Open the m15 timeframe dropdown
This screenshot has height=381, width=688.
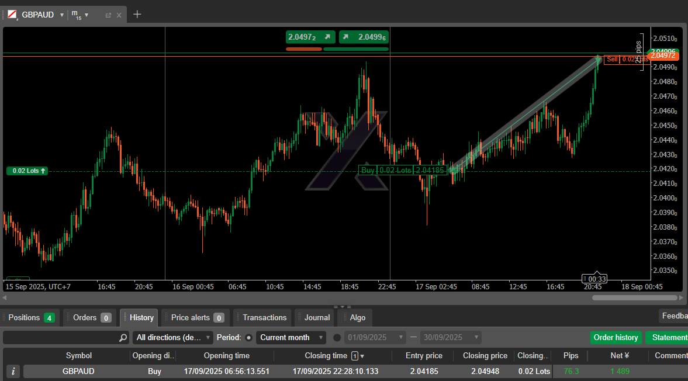(x=80, y=15)
